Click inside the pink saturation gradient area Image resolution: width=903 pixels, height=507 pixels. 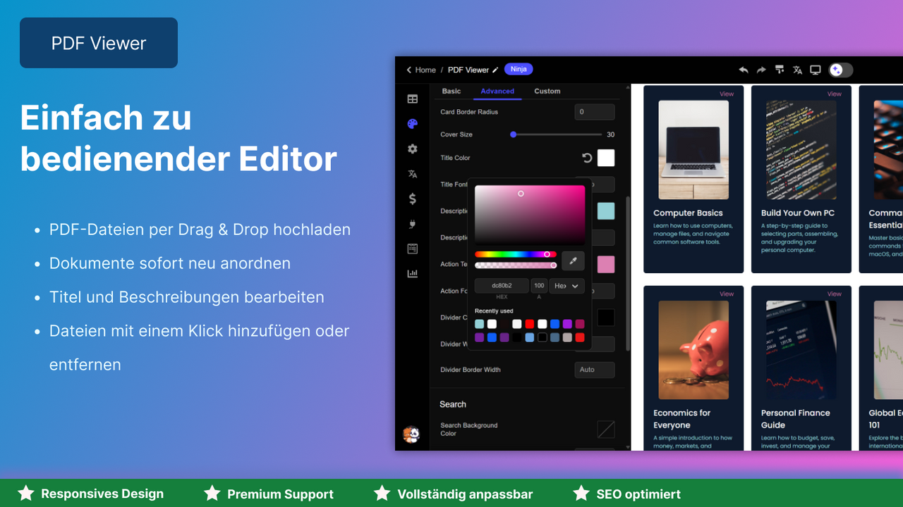[530, 215]
